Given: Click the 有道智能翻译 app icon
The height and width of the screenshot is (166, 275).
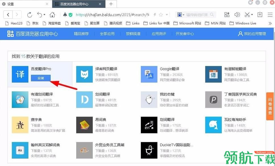Looking at the screenshot, I should pos(214,74).
